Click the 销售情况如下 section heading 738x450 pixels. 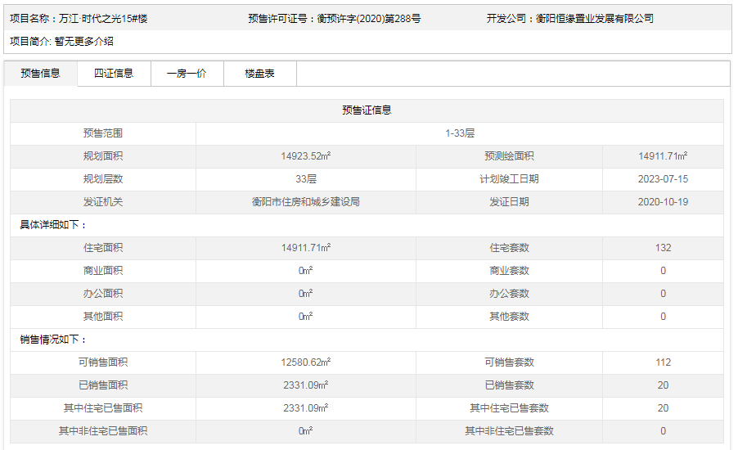(x=53, y=340)
